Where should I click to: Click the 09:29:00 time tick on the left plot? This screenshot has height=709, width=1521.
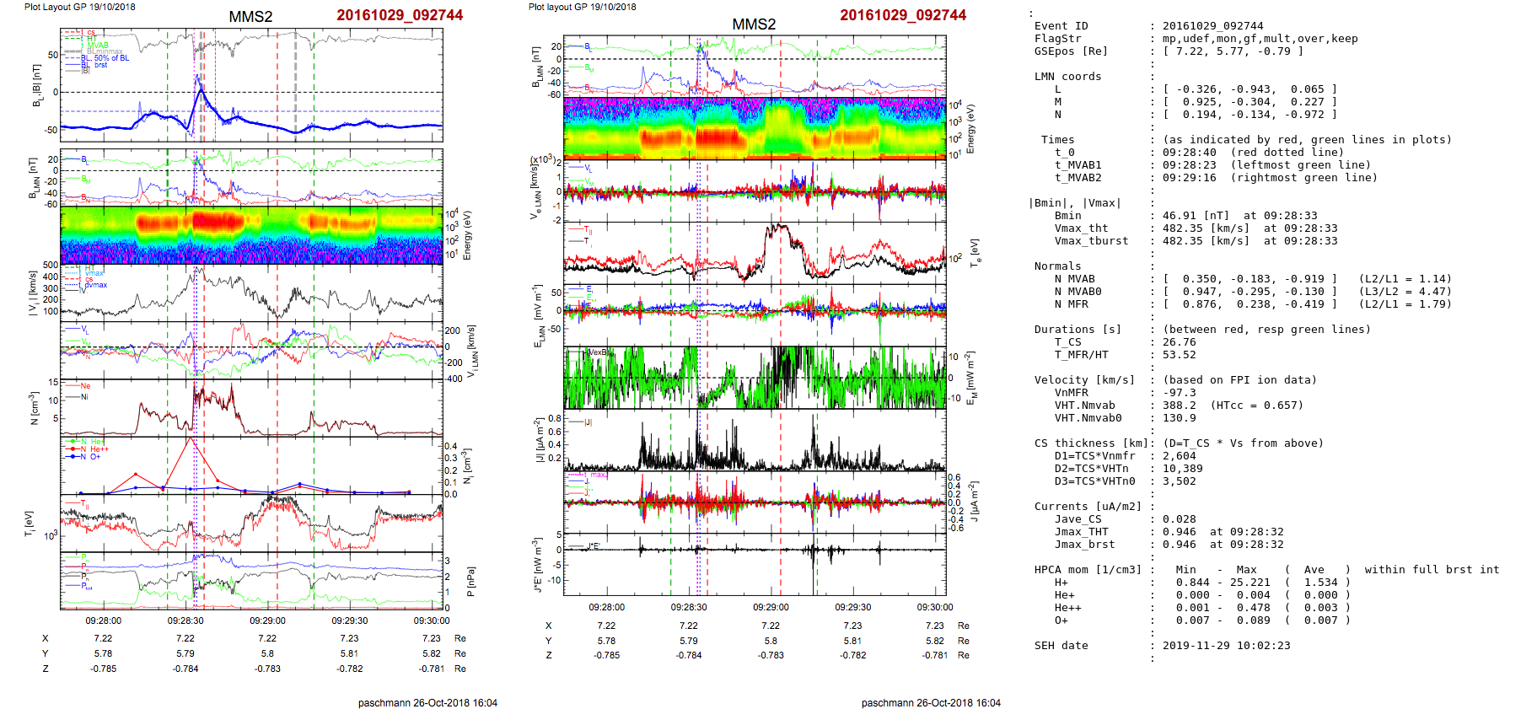pyautogui.click(x=267, y=620)
